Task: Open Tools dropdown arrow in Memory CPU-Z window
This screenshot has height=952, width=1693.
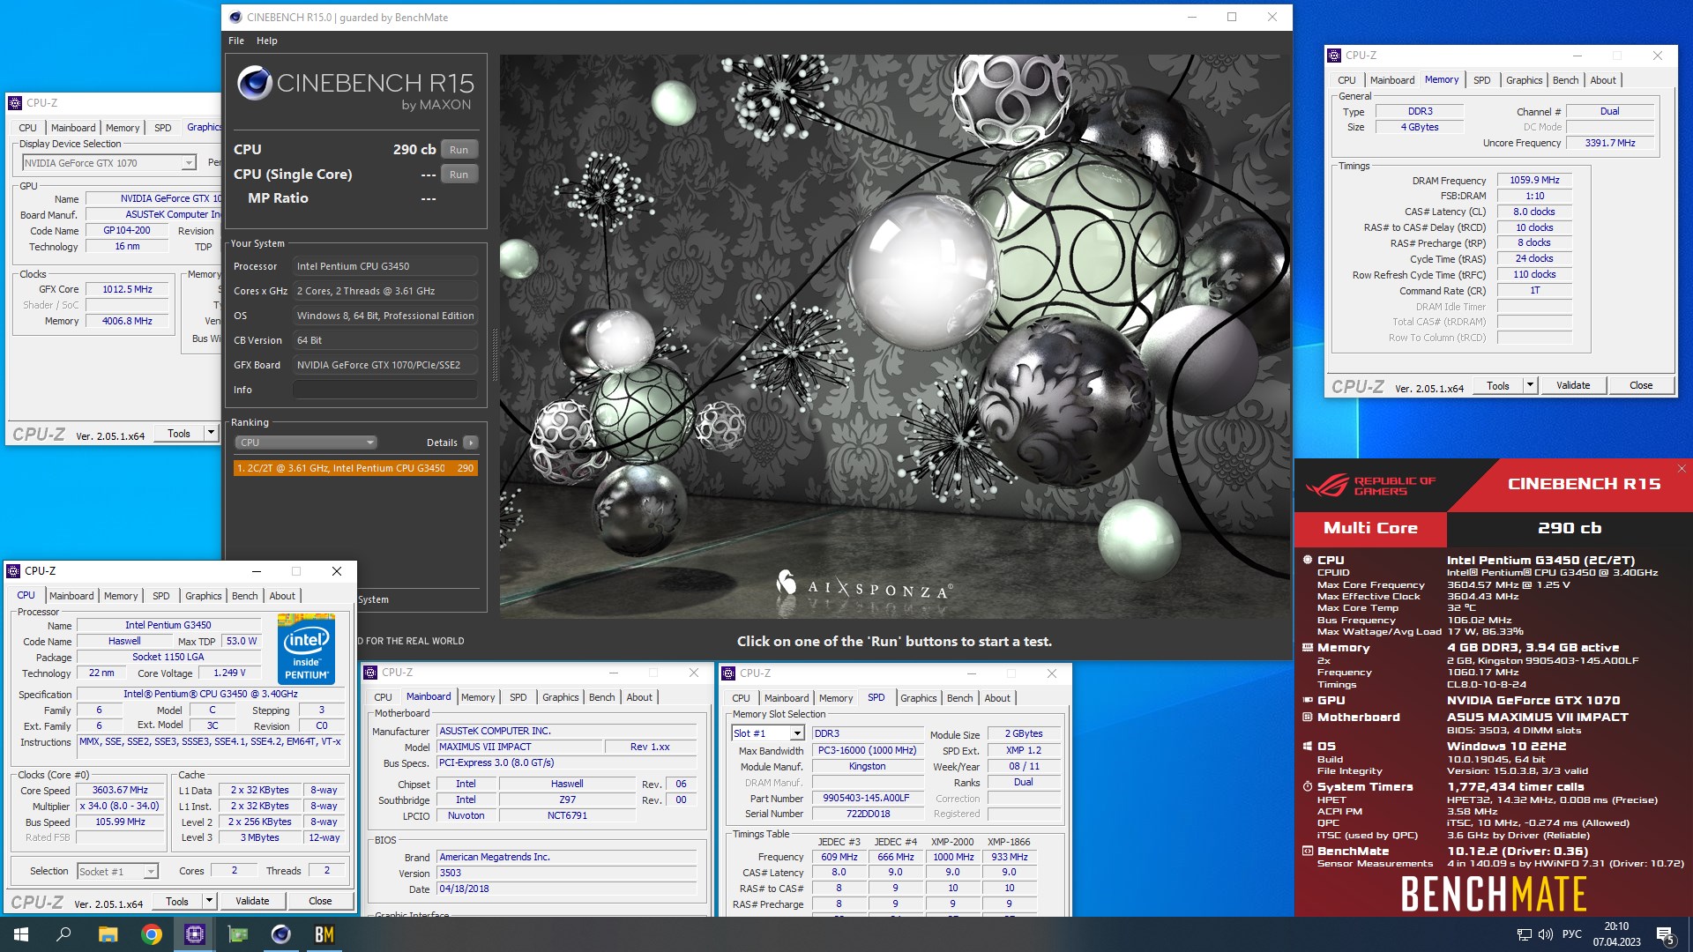Action: tap(1530, 385)
